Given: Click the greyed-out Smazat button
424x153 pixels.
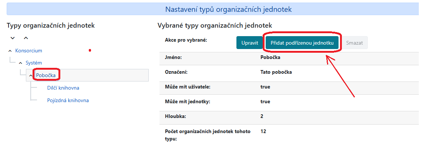Looking at the screenshot, I should (354, 43).
